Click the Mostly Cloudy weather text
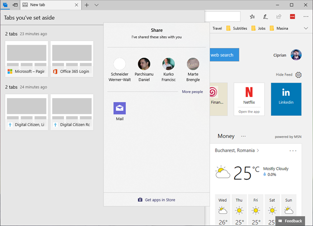The width and height of the screenshot is (313, 226). click(x=276, y=169)
